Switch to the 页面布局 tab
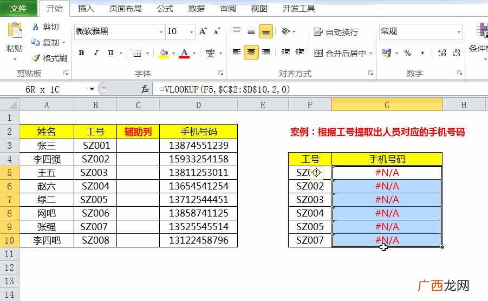The height and width of the screenshot is (301, 488). [x=126, y=9]
